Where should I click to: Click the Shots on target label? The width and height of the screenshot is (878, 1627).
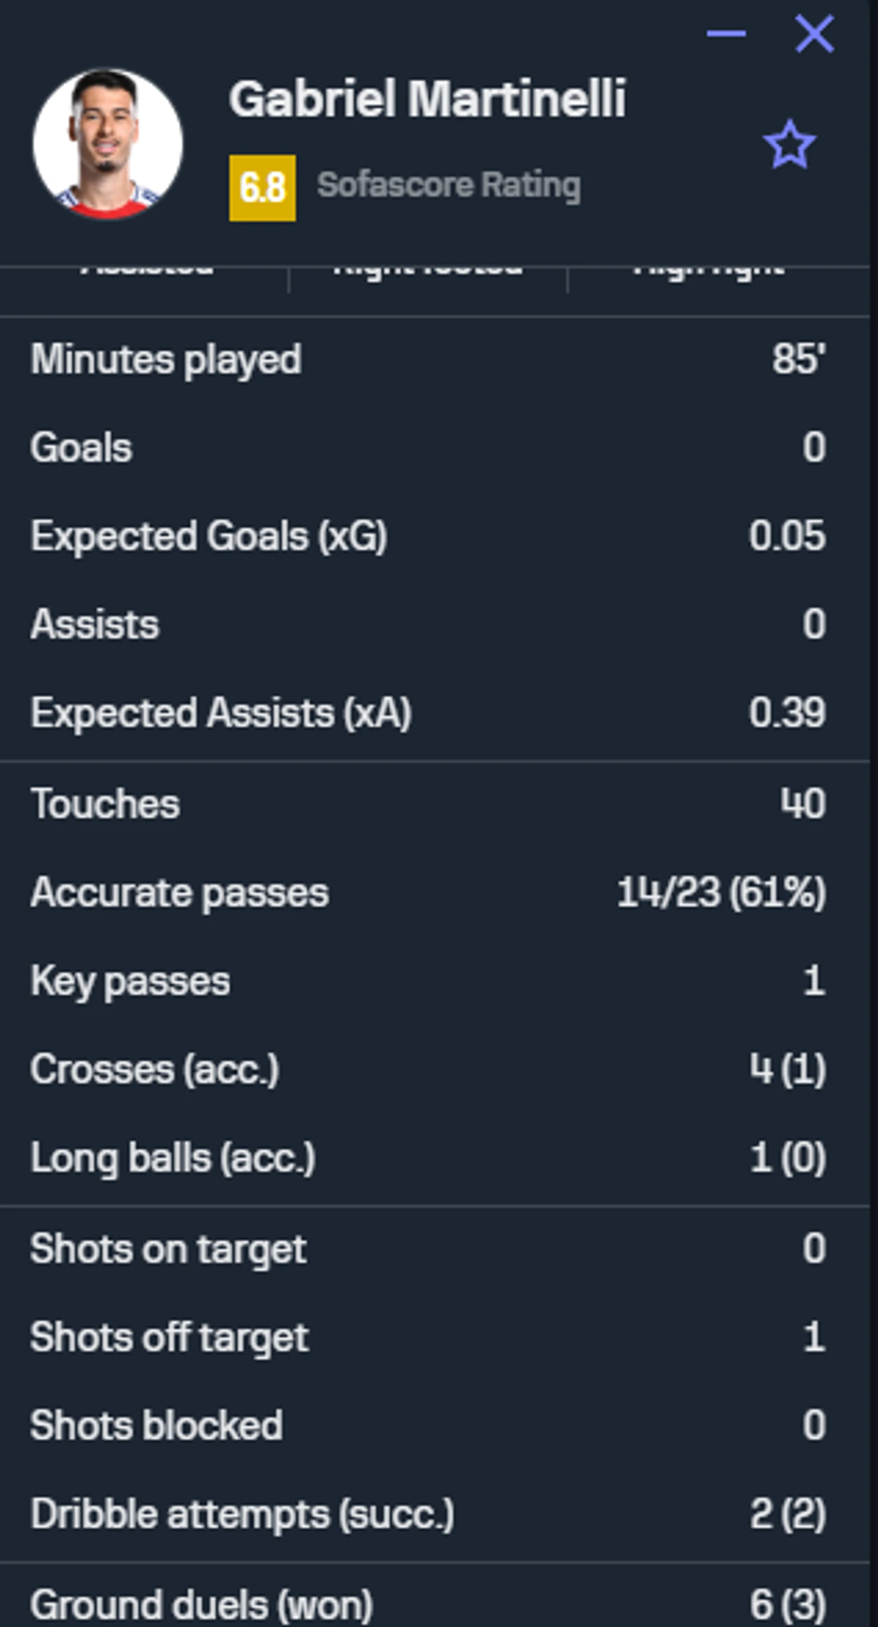pos(168,1249)
